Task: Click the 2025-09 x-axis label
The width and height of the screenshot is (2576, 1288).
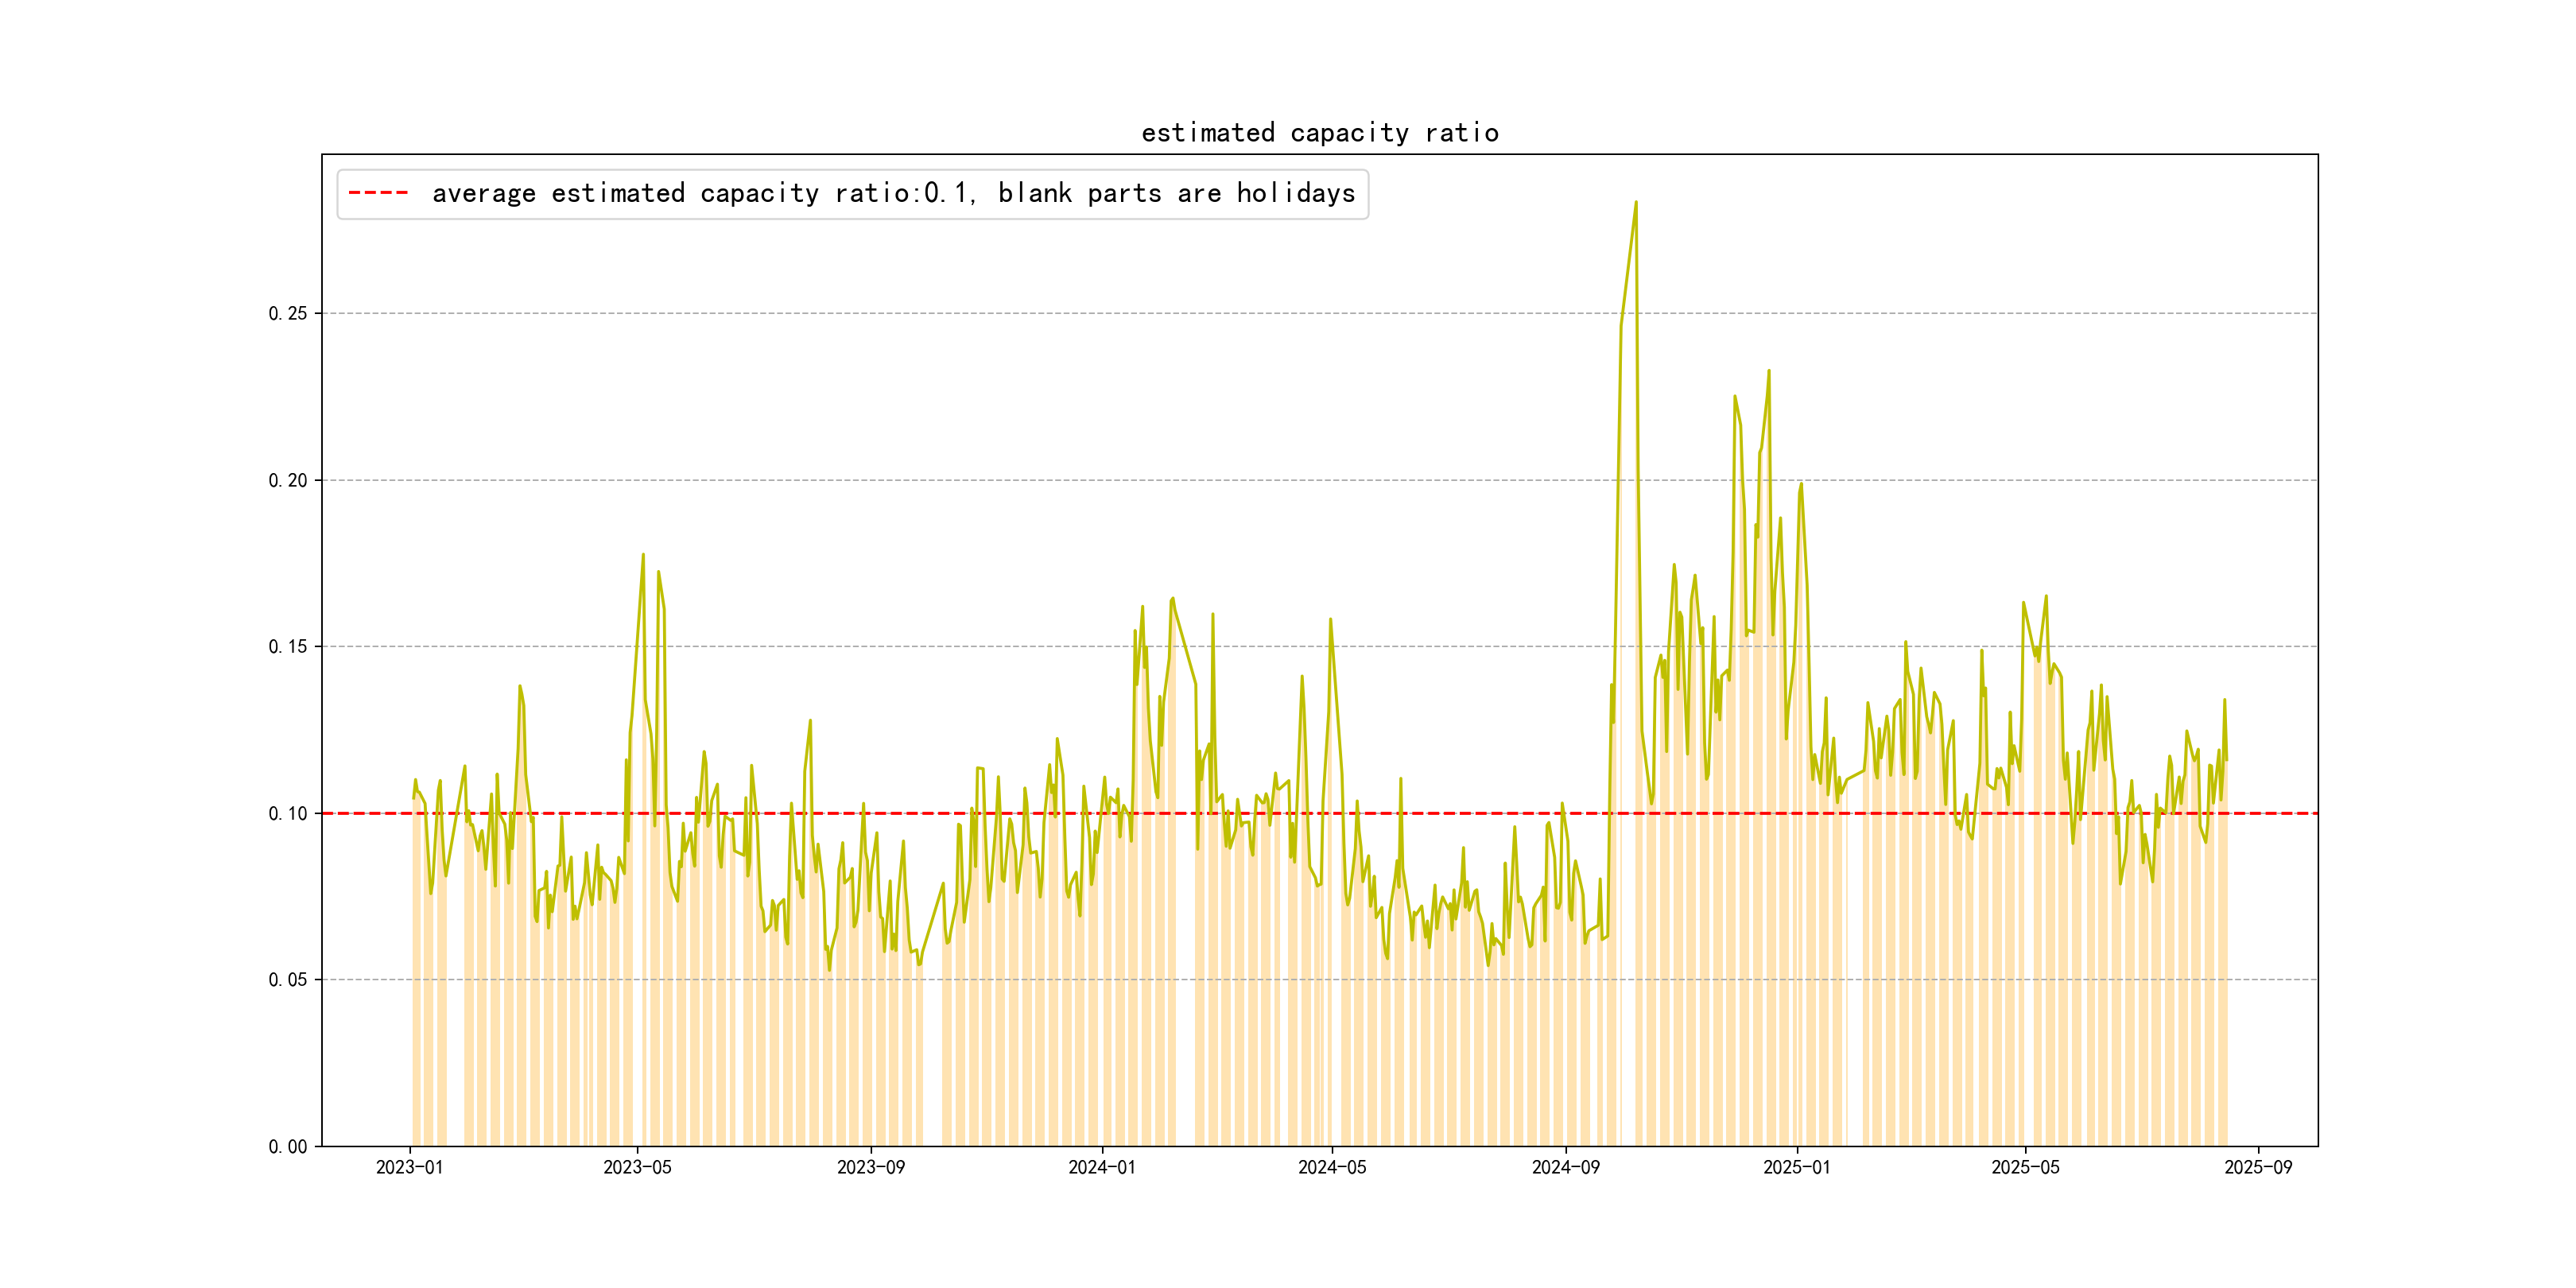Action: pos(2258,1167)
